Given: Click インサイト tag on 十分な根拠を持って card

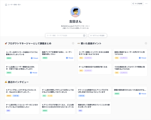Looking at the screenshot, I should pyautogui.click(x=124, y=73).
